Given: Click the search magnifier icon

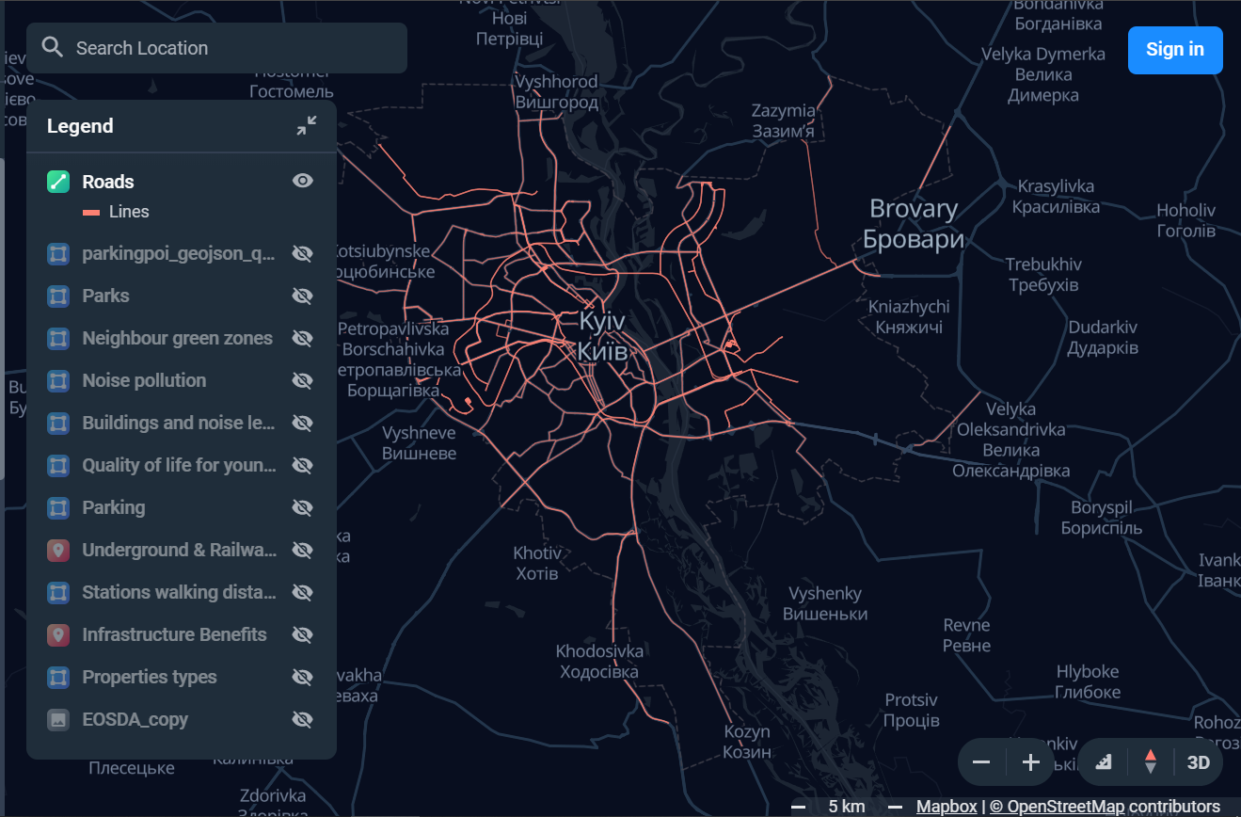Looking at the screenshot, I should point(53,48).
